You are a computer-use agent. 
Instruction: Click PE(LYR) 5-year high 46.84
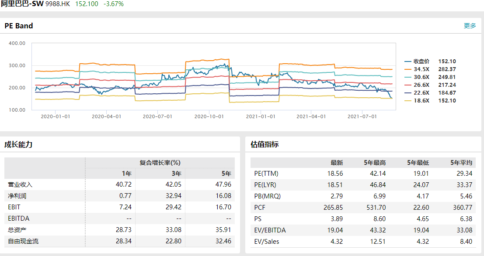pyautogui.click(x=378, y=185)
